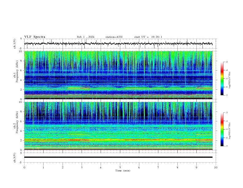Click the "-5" voltage tick on ch.3(V) axis
The width and height of the screenshot is (243, 188).
[21, 163]
